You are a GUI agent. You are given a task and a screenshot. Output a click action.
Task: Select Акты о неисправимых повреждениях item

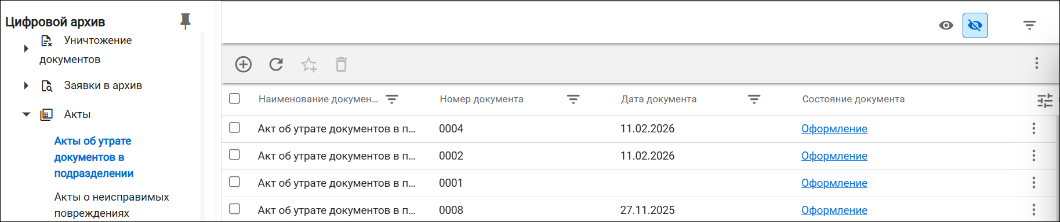click(112, 205)
